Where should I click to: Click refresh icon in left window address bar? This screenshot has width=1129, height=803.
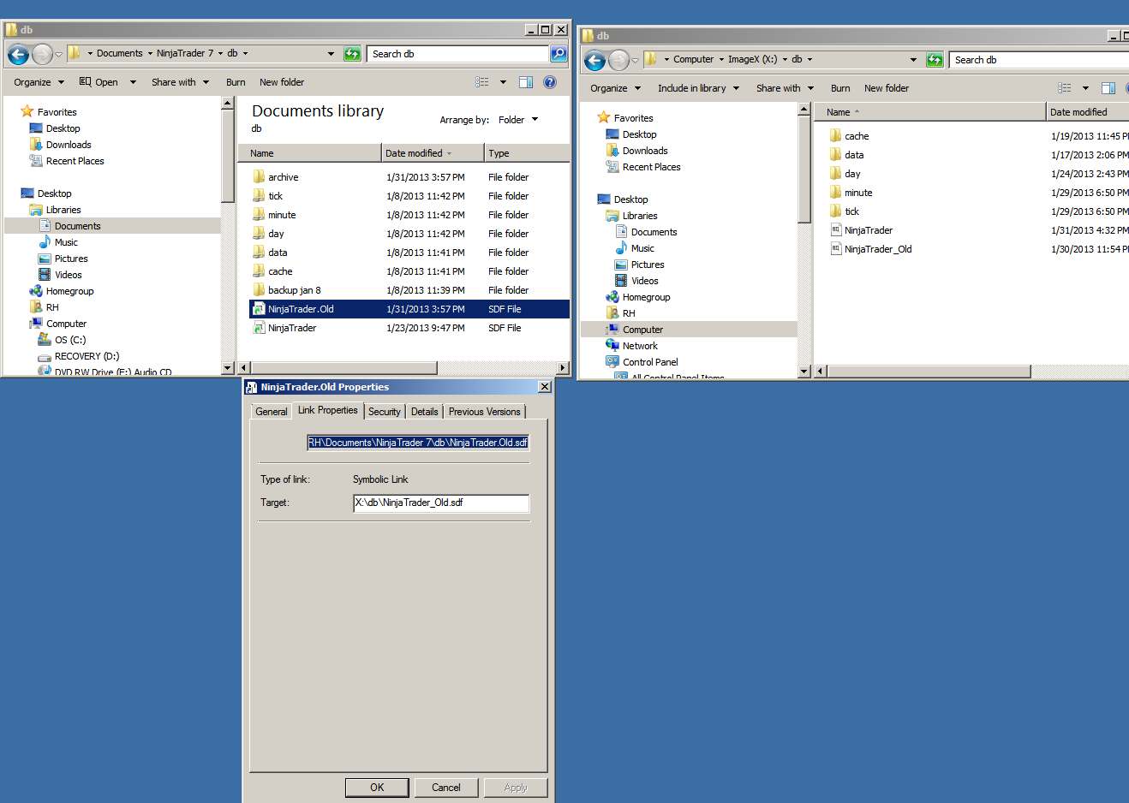(352, 54)
